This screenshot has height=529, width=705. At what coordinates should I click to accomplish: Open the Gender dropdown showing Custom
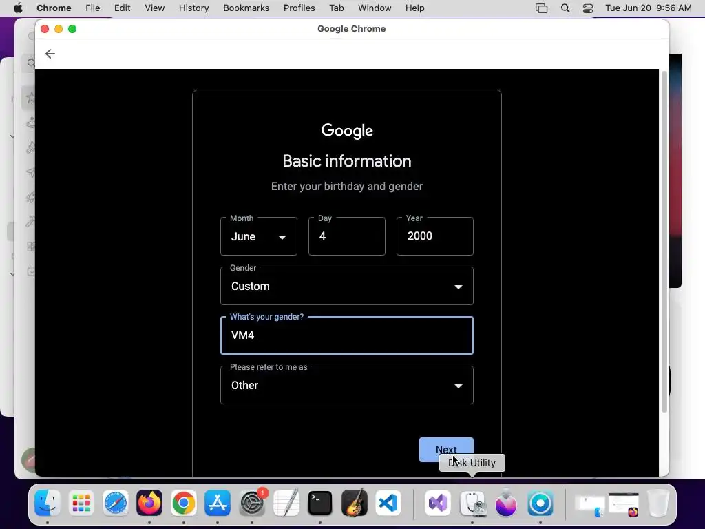pos(347,286)
